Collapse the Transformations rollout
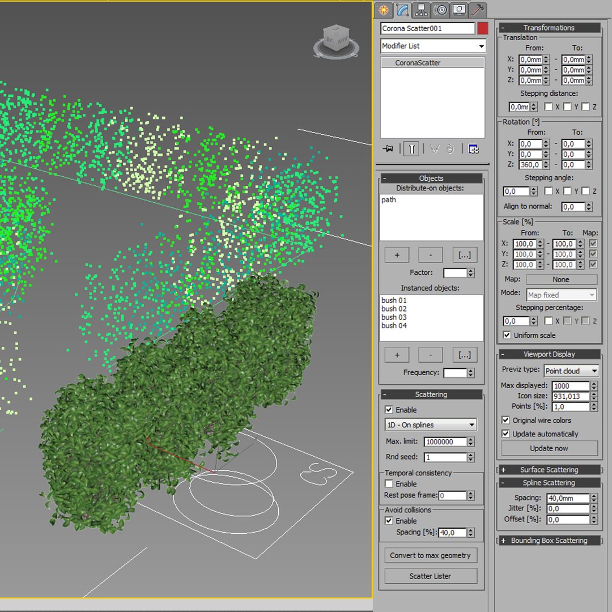Viewport: 612px width, 612px height. (549, 28)
